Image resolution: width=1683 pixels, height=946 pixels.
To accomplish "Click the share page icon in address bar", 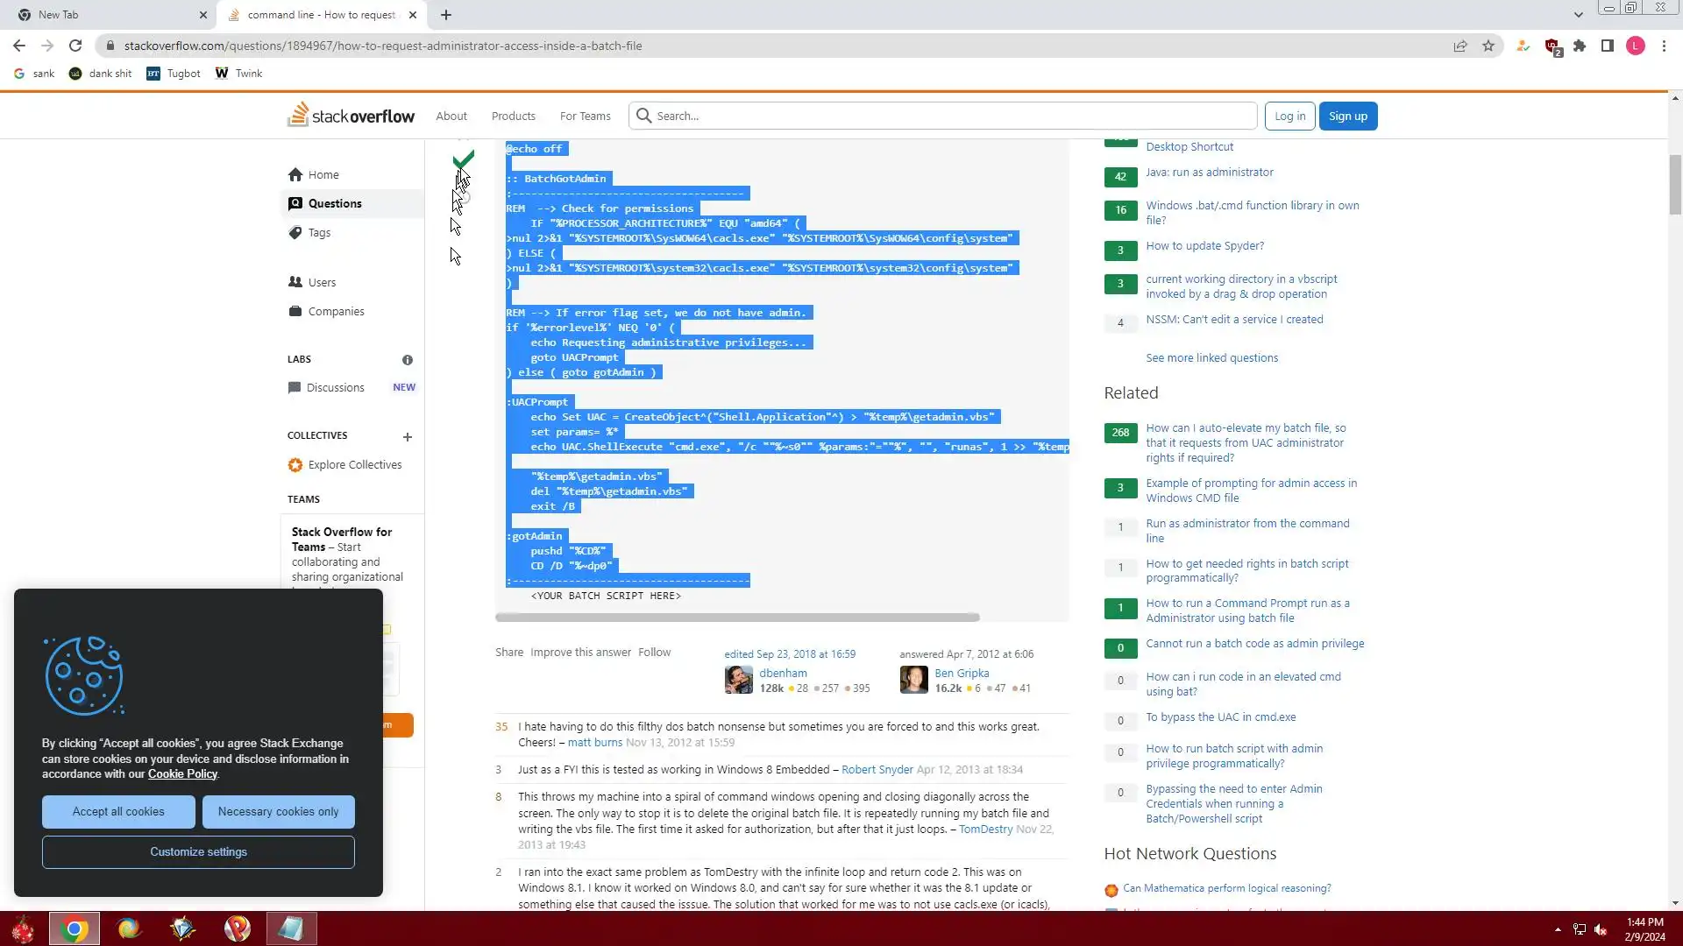I will coord(1460,46).
